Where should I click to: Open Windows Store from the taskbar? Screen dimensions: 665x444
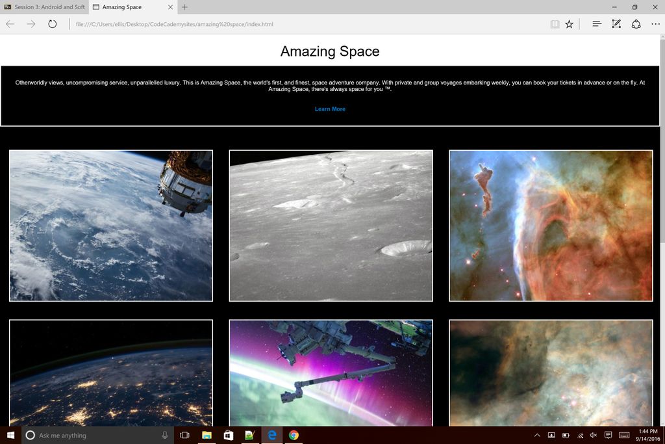point(228,435)
